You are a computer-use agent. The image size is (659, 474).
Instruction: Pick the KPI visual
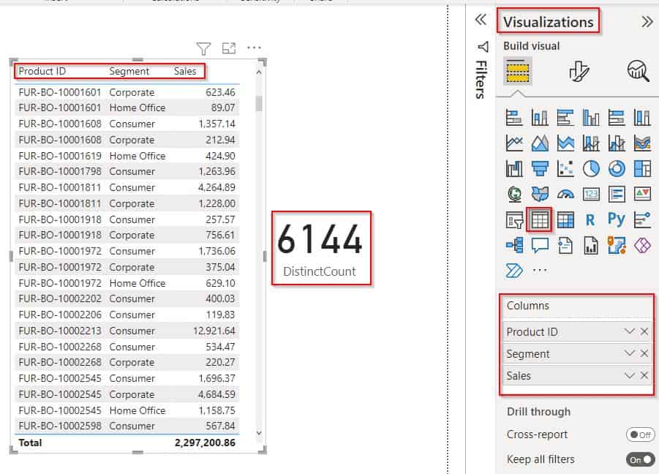(642, 194)
